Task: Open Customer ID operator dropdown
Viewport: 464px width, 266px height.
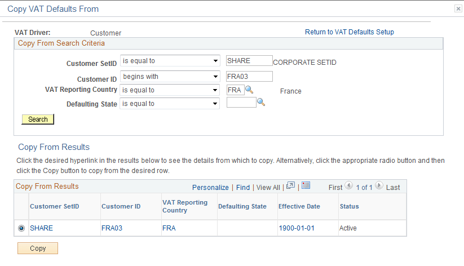Action: click(170, 76)
